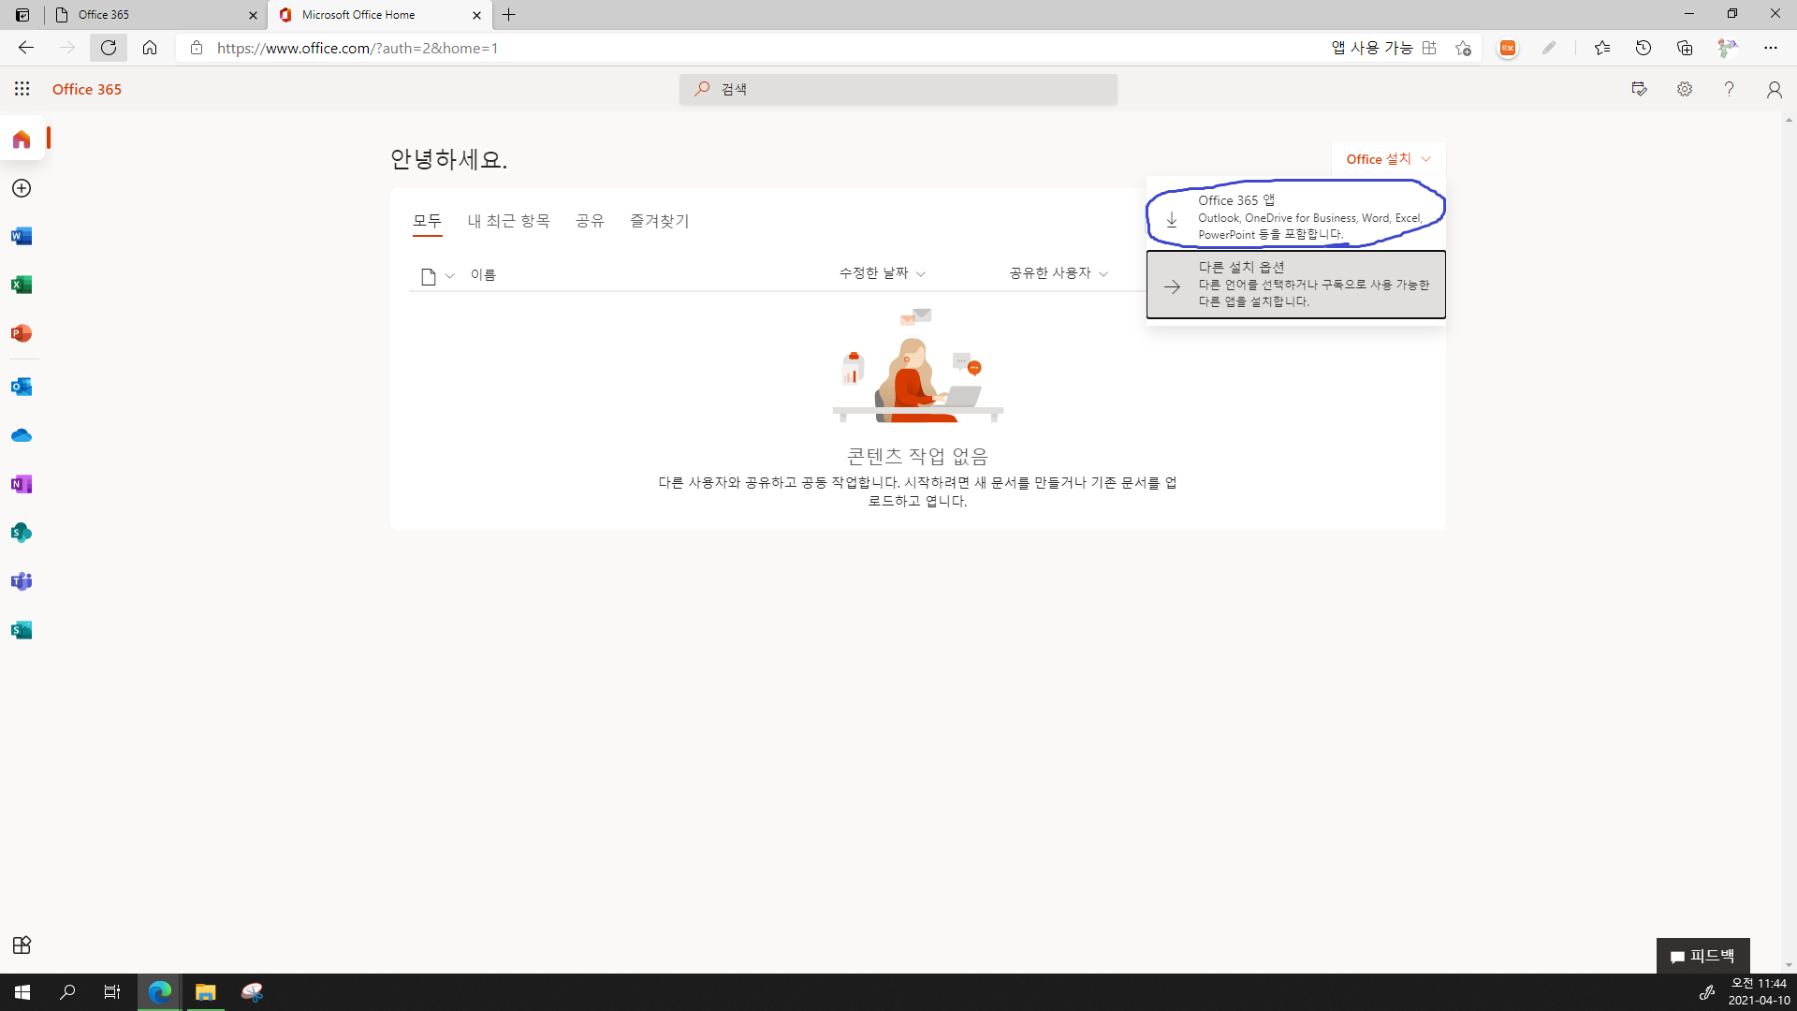
Task: Open the Windows Start menu
Action: 22,992
